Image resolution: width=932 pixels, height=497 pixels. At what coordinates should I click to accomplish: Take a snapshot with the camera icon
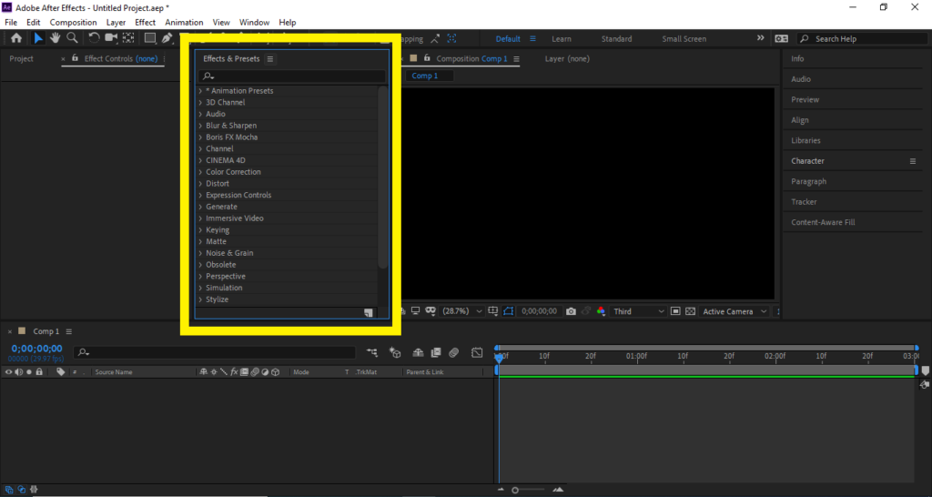[571, 311]
